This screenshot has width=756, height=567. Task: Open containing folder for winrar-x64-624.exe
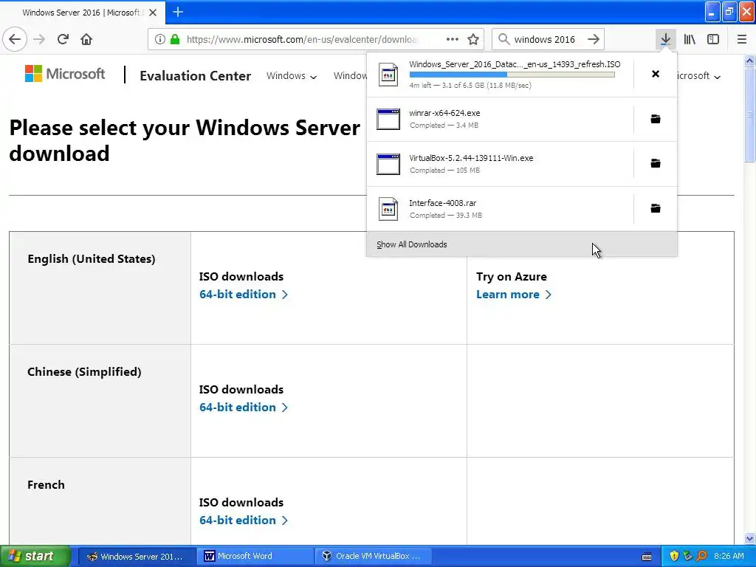tap(656, 119)
